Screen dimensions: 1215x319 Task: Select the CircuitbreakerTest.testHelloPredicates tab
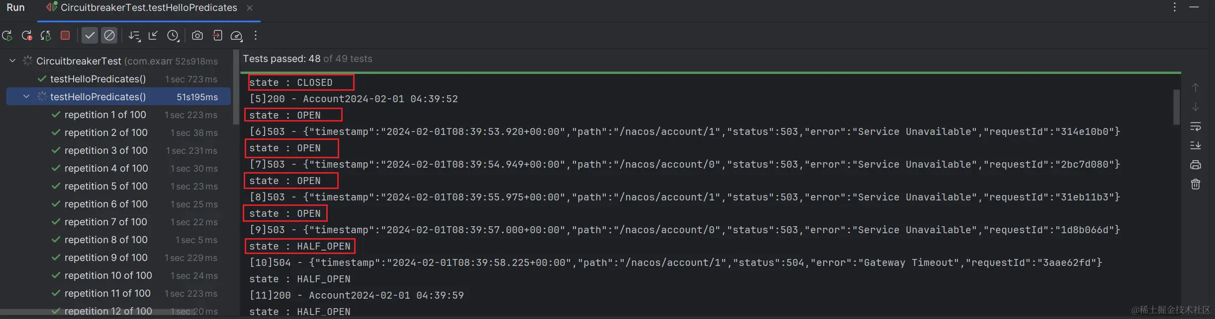(149, 8)
